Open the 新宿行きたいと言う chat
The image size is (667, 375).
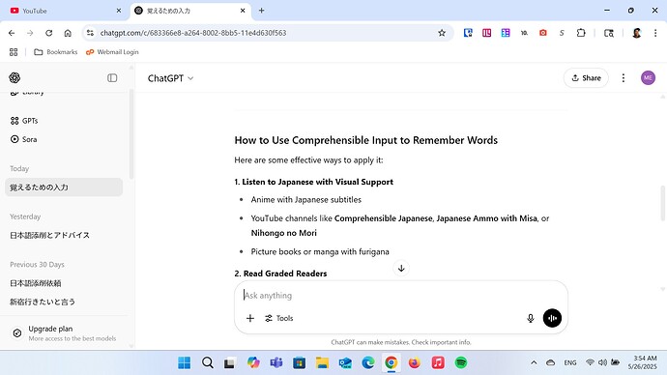[x=43, y=302]
